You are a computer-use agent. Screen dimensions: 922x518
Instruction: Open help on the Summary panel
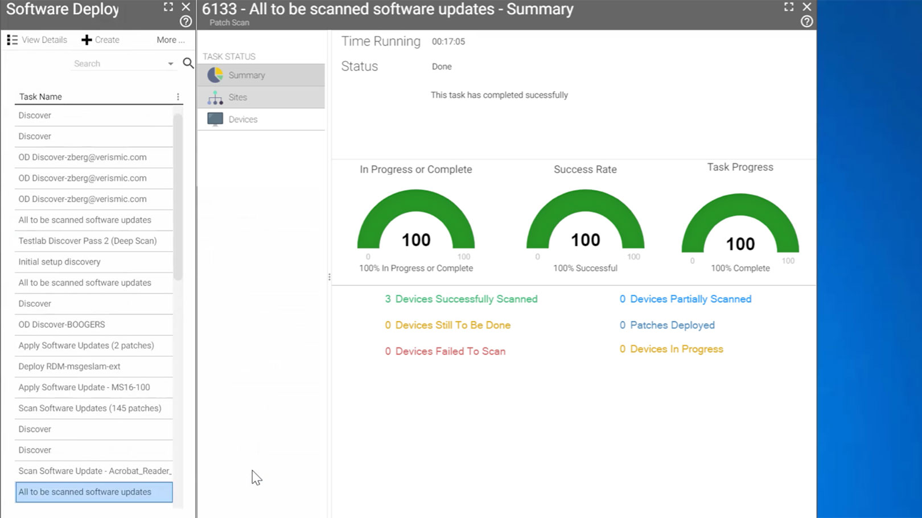coord(806,21)
